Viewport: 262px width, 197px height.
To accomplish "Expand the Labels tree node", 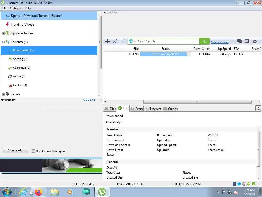I will [x=3, y=94].
